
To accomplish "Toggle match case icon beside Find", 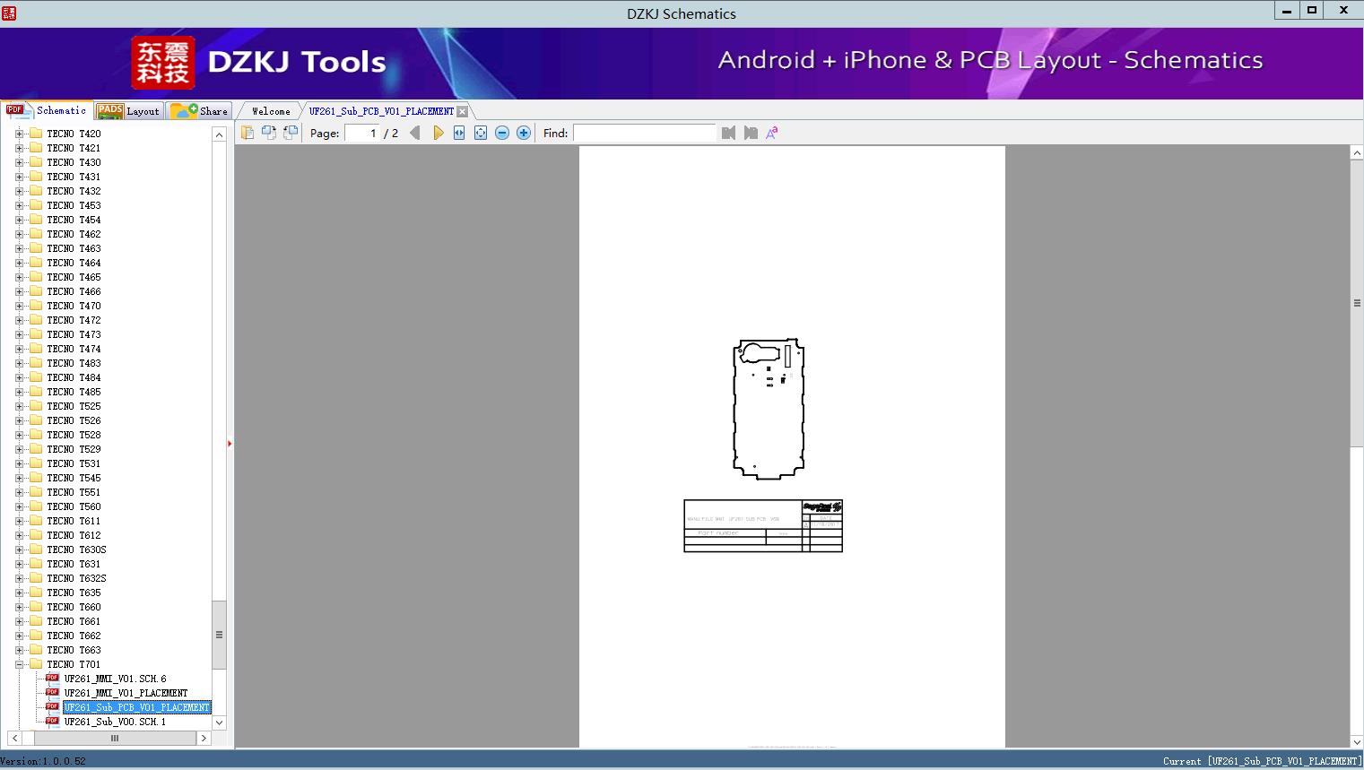I will point(771,133).
